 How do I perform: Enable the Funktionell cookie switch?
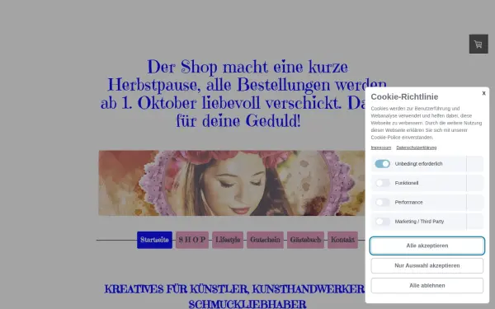click(382, 183)
